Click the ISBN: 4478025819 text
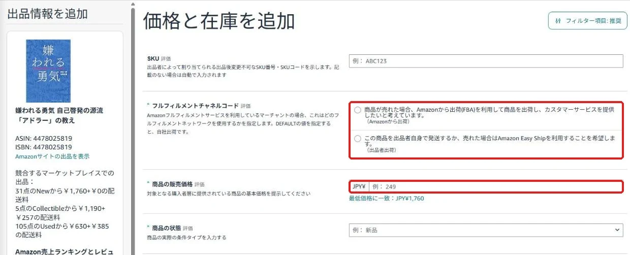Viewport: 630px width, 255px height. click(x=43, y=147)
